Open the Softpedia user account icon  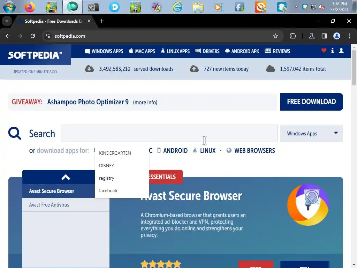pos(341,51)
